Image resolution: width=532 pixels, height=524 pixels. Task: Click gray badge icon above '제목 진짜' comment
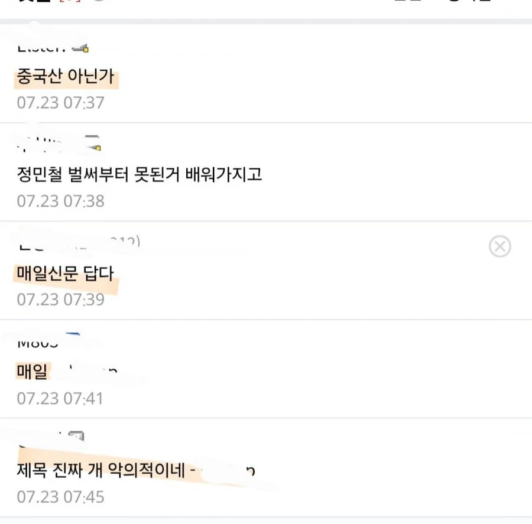pyautogui.click(x=76, y=435)
